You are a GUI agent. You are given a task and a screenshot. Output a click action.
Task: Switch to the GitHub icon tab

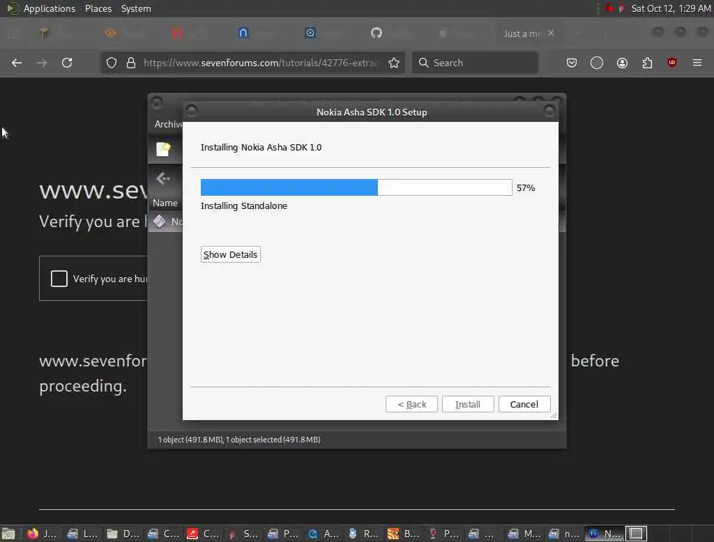(x=376, y=33)
